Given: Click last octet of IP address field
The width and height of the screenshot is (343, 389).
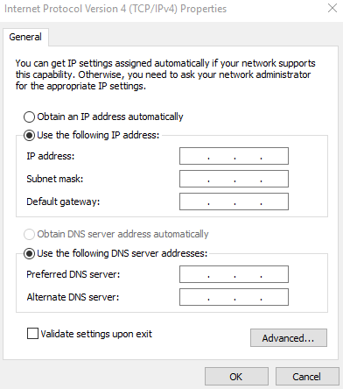Looking at the screenshot, I should 274,156.
